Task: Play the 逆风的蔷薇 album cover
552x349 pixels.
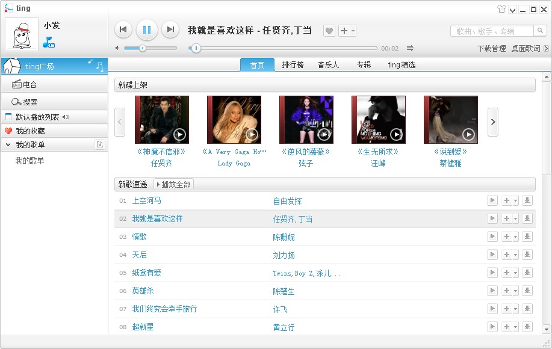Action: pyautogui.click(x=324, y=134)
